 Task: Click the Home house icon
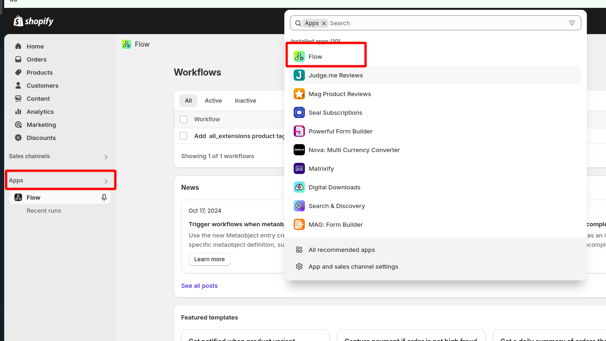click(18, 46)
